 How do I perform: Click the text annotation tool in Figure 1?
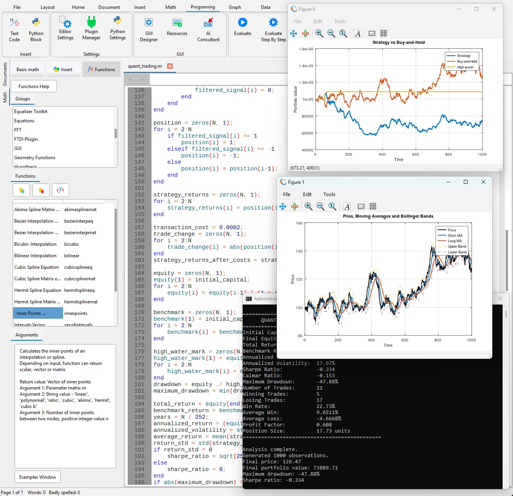coord(347,206)
